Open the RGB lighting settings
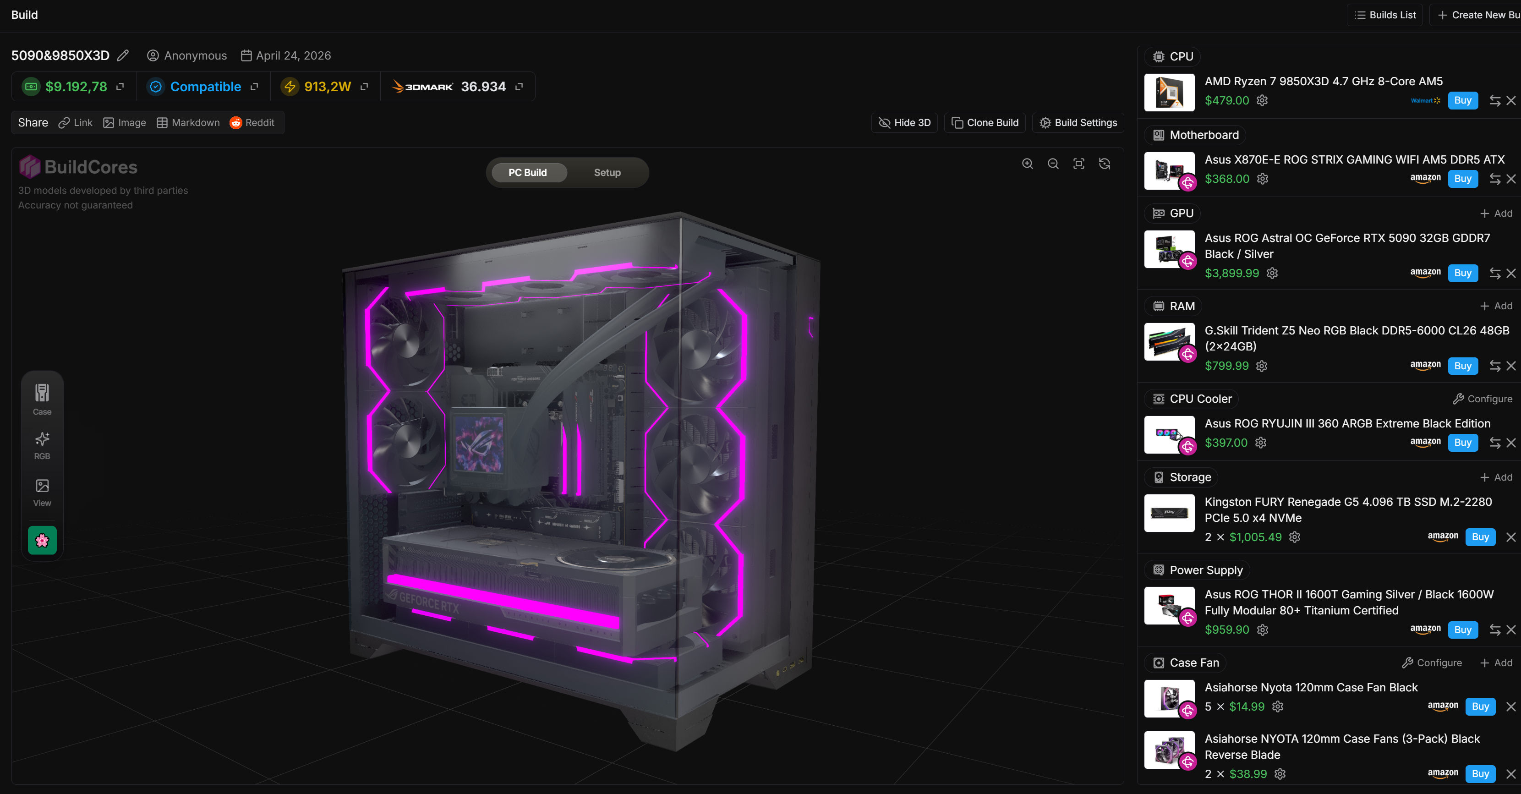 pos(42,446)
